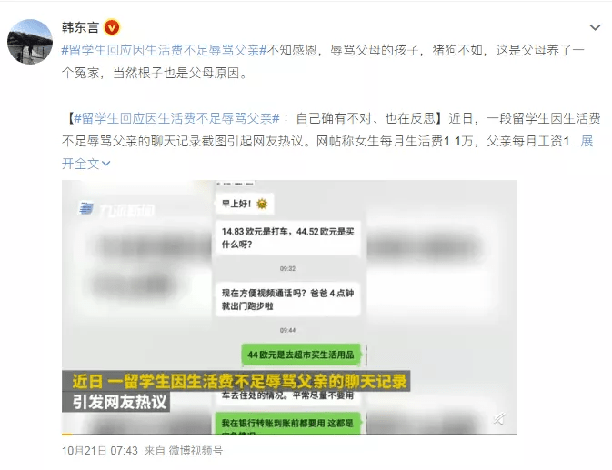
Task: Click the news logo watermark in video
Action: (116, 209)
